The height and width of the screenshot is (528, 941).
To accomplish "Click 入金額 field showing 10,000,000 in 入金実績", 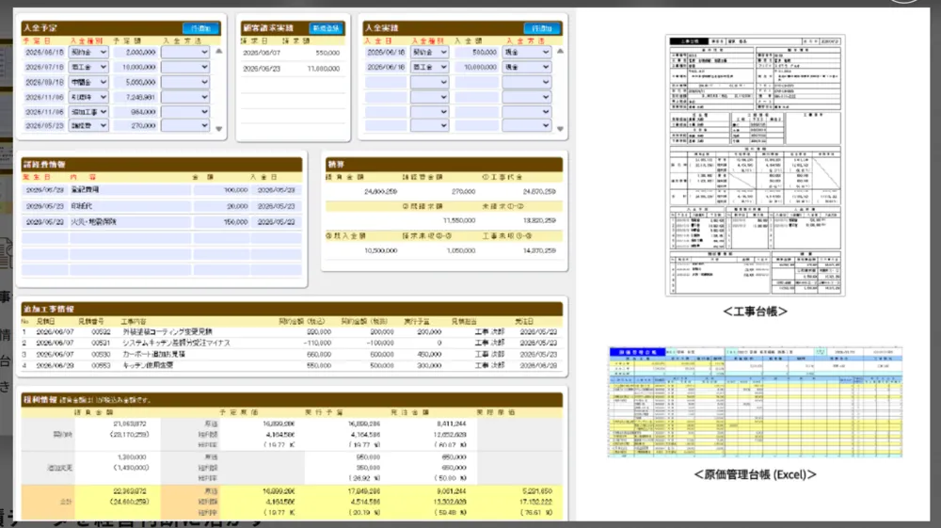I will 476,67.
